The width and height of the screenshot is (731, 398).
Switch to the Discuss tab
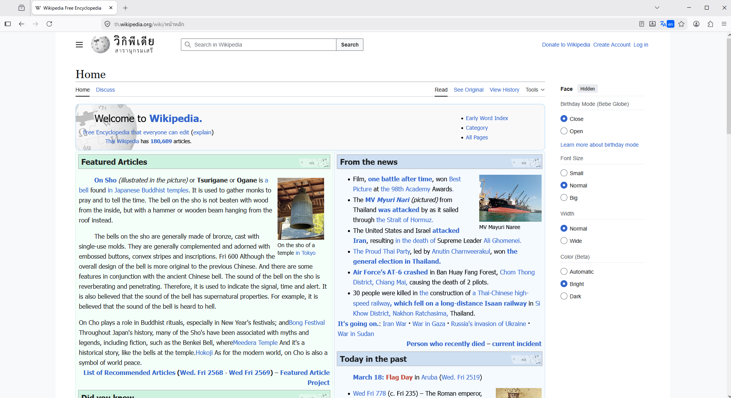point(105,90)
